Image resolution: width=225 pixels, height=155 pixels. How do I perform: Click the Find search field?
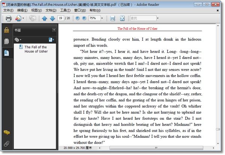tap(143, 18)
